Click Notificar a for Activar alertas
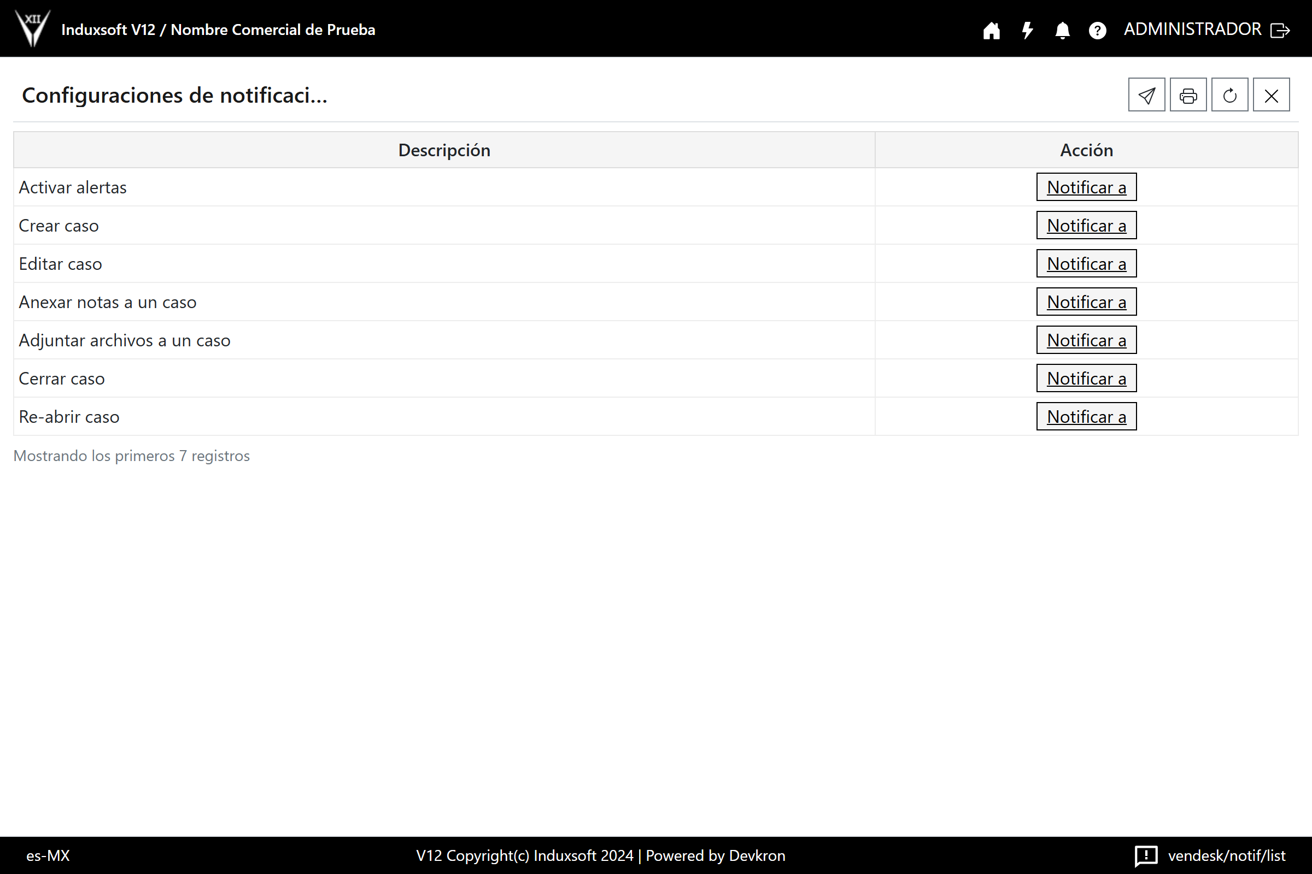 pos(1086,187)
